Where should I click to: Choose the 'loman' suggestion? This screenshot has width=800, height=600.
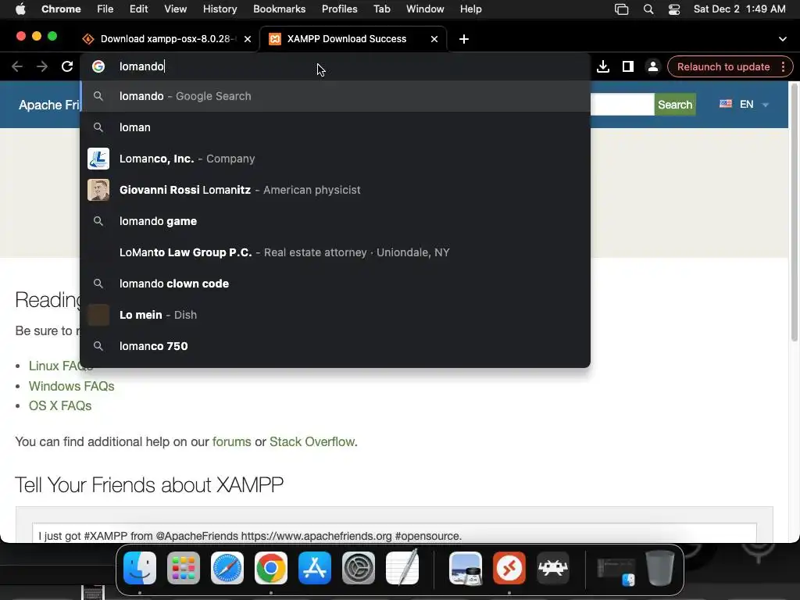(335, 127)
